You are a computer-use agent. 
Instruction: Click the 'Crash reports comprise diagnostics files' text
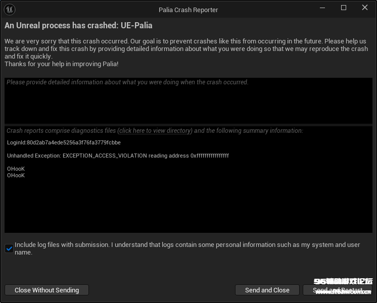coord(61,131)
